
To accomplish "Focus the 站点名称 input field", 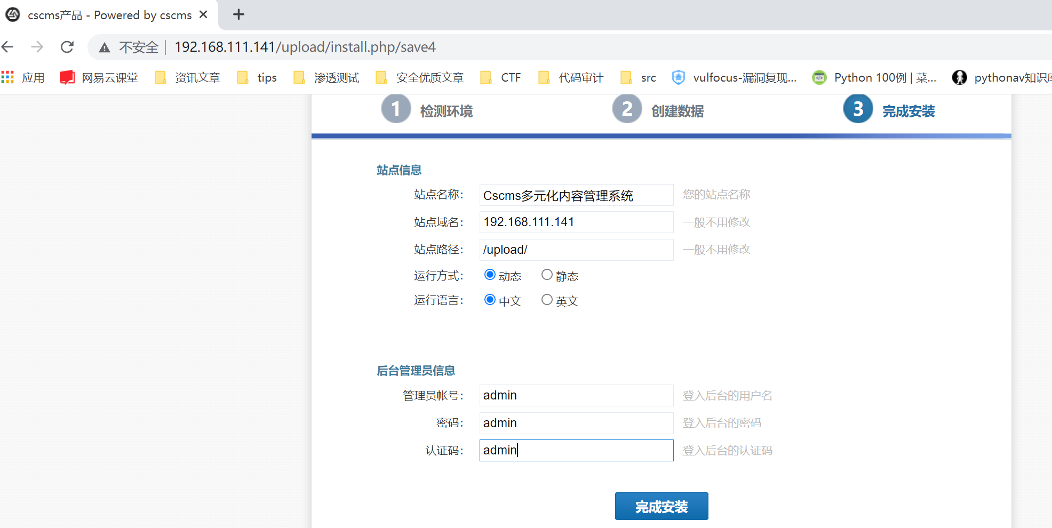I will [576, 195].
